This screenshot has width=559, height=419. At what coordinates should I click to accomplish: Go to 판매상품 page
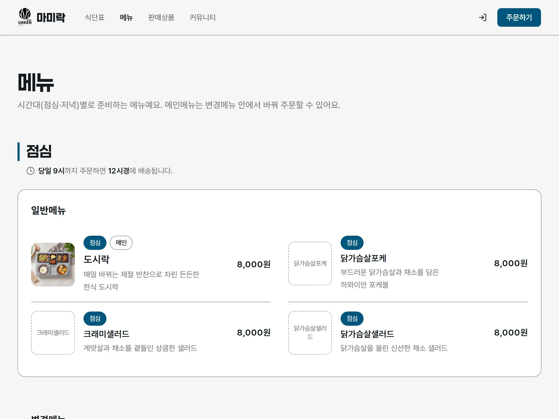click(161, 17)
